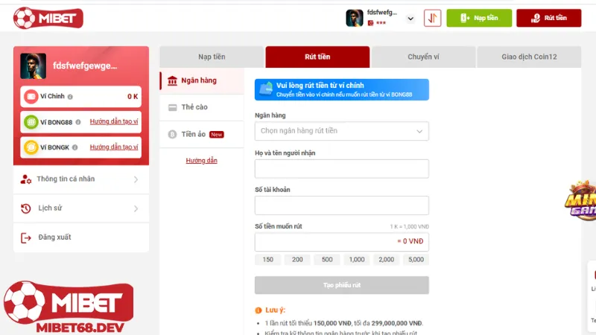The height and width of the screenshot is (335, 596).
Task: Click the user avatar in top bar
Action: 355,19
